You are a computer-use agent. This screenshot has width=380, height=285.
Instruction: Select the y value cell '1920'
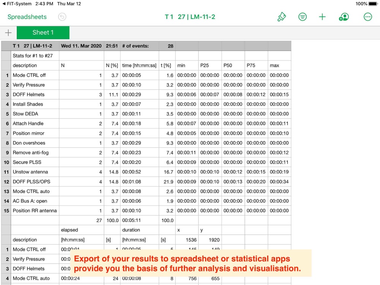point(210,240)
